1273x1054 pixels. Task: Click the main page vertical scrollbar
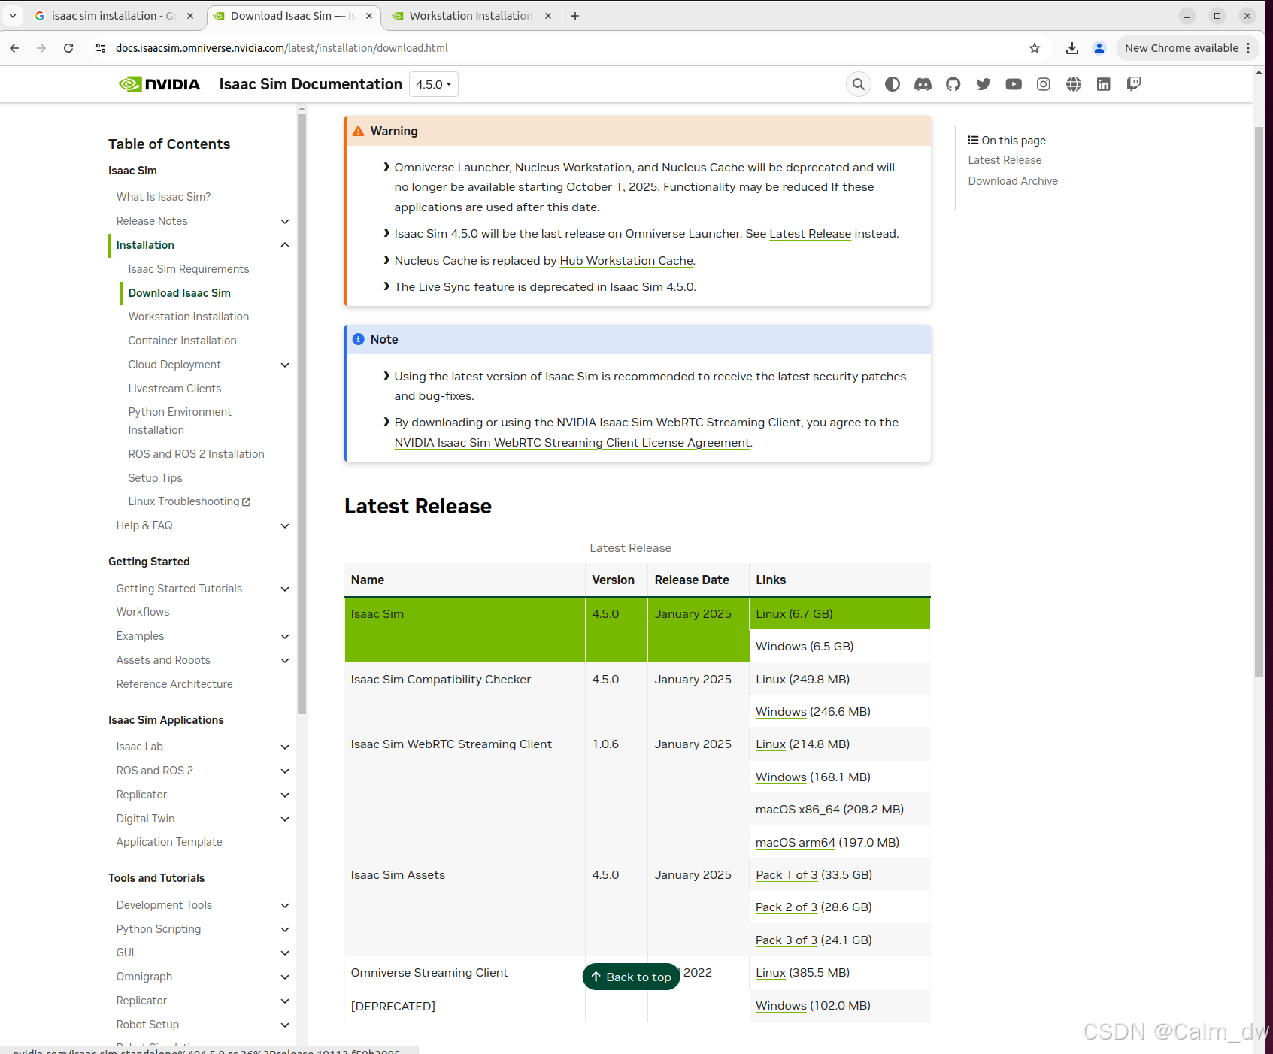[x=1259, y=402]
